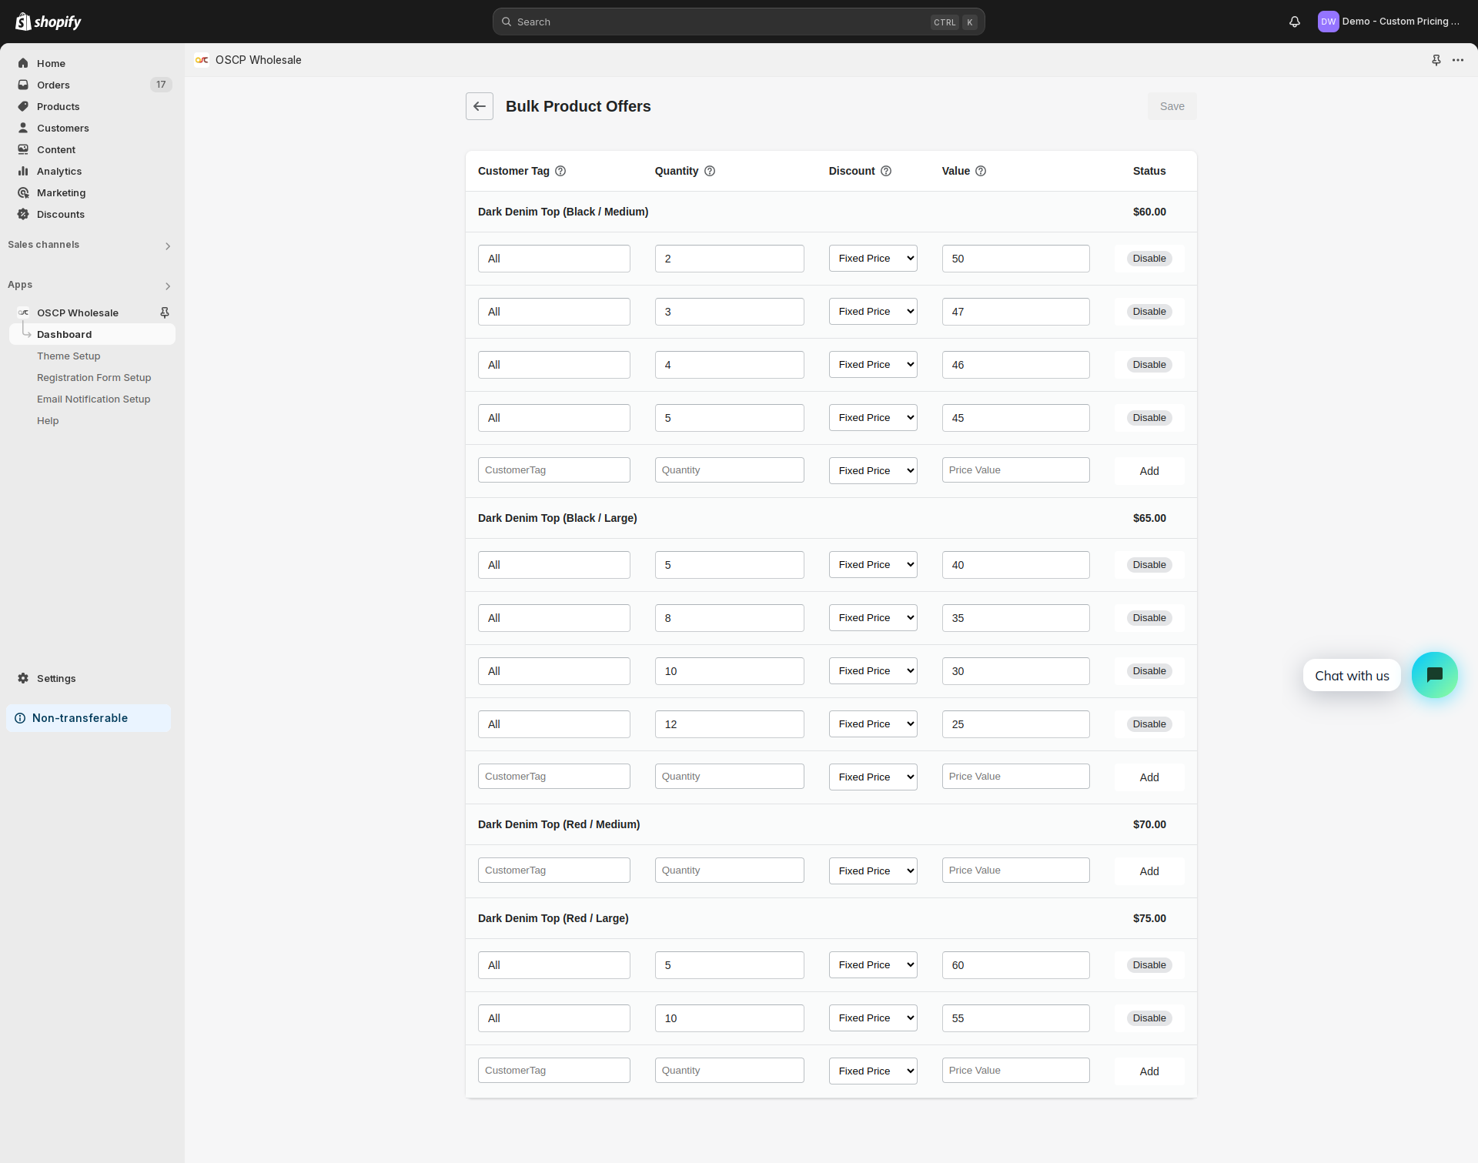Click the Save button

click(x=1172, y=106)
